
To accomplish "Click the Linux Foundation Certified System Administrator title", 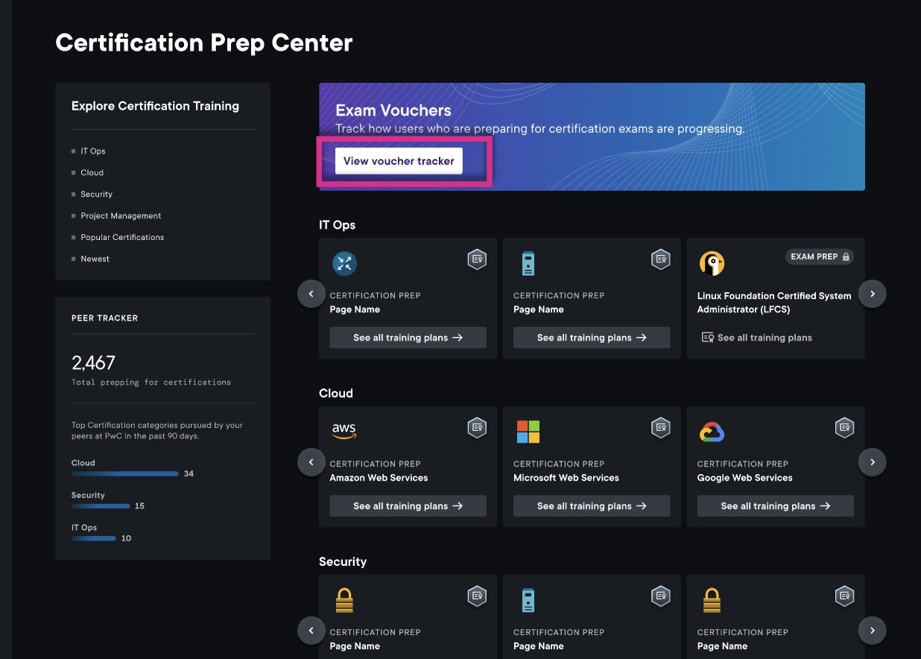I will click(x=774, y=303).
